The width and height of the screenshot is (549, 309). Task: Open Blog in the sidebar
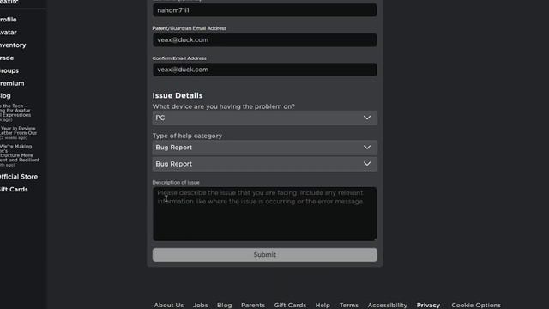(x=5, y=95)
